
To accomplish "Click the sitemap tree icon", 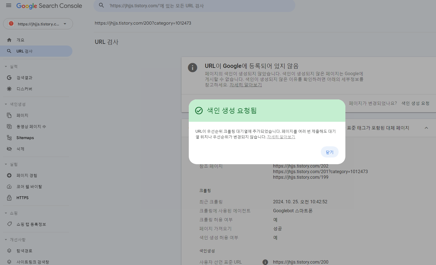I will coord(9,138).
